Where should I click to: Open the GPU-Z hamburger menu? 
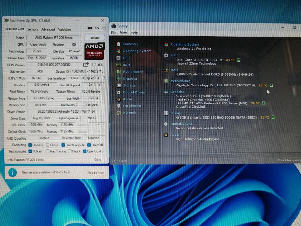point(104,28)
